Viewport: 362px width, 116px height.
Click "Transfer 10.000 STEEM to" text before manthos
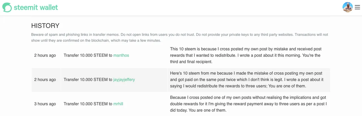point(88,55)
